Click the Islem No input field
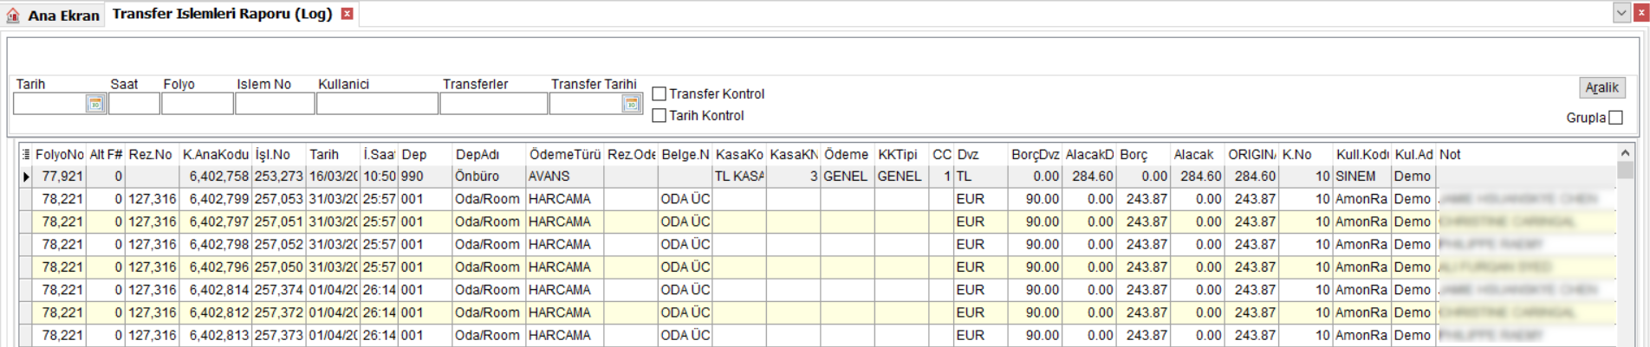This screenshot has width=1650, height=347. pyautogui.click(x=275, y=104)
